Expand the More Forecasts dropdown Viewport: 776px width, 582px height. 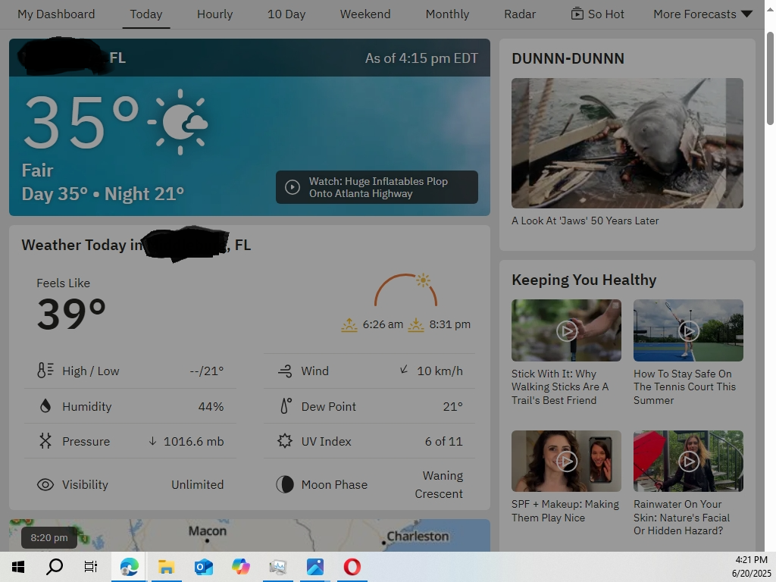[702, 14]
